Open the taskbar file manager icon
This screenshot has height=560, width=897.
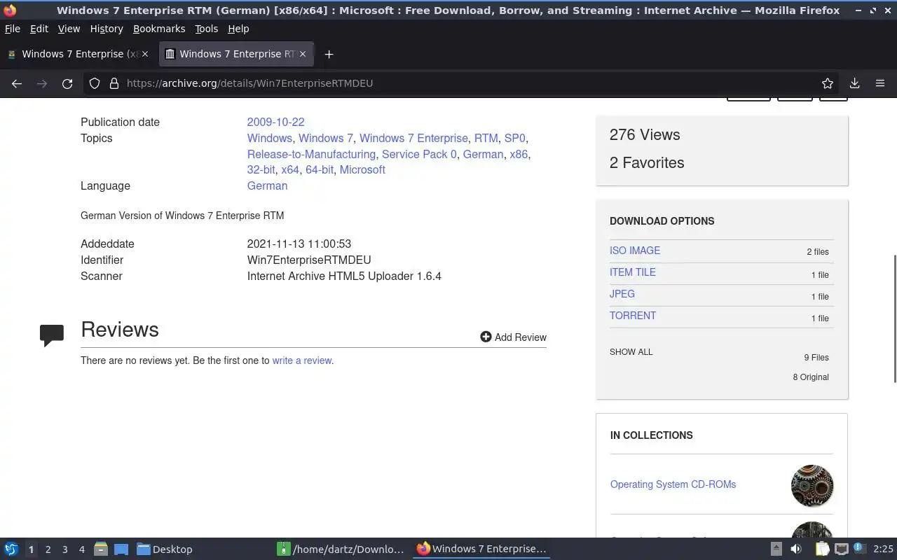(101, 549)
